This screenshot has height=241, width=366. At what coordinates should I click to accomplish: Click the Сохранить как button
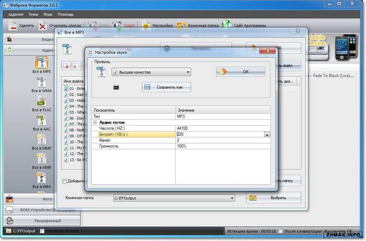(x=167, y=87)
